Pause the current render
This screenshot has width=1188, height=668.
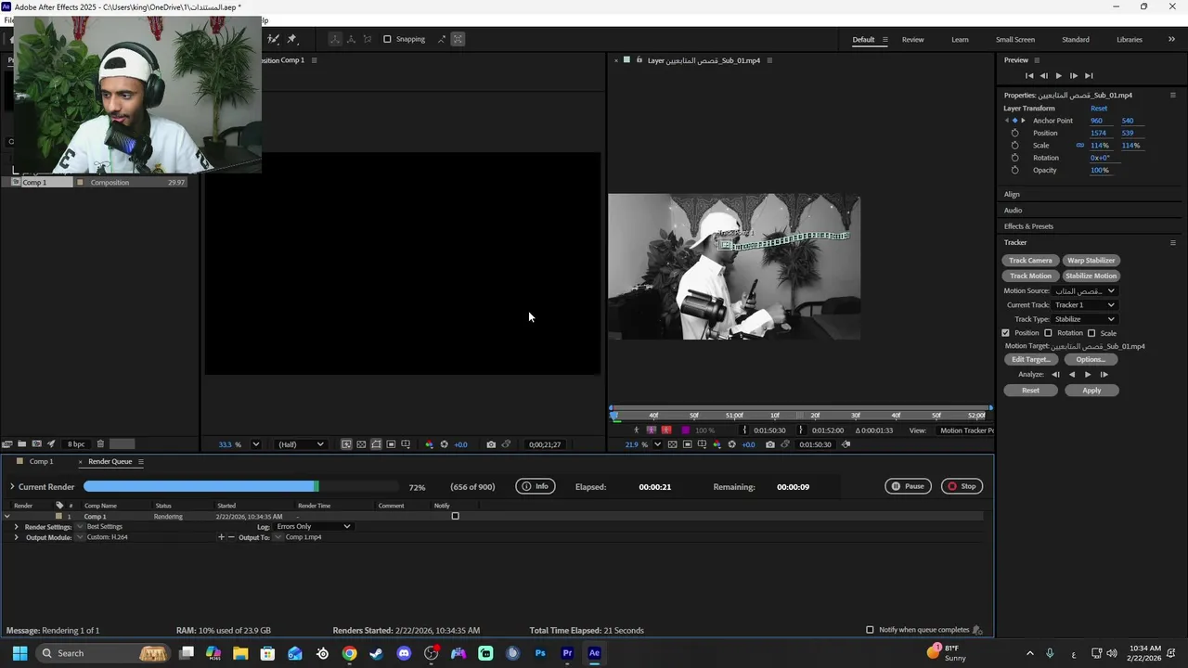[x=908, y=486]
